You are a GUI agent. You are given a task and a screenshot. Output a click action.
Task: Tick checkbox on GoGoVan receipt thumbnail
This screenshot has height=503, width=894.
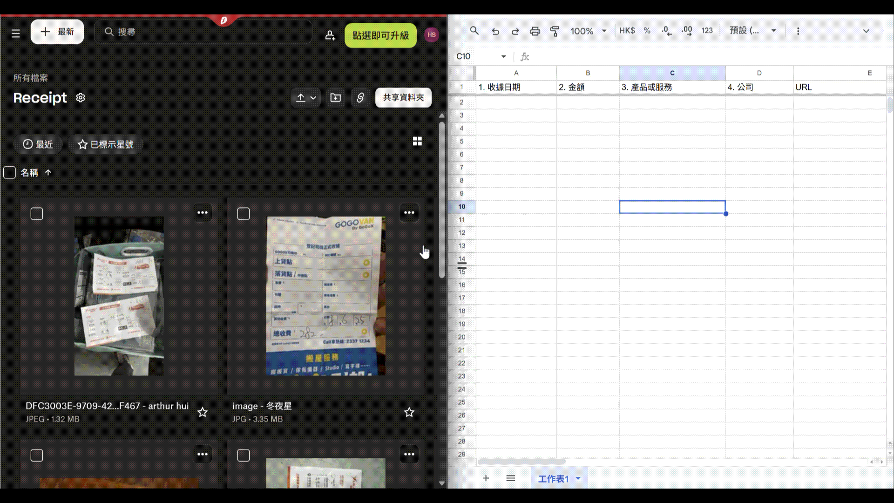(x=244, y=214)
